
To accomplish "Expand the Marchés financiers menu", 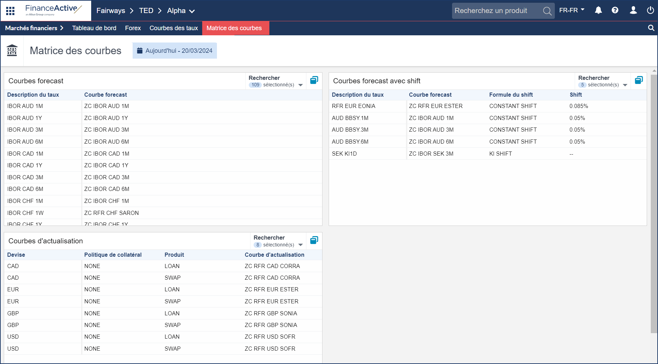I will tap(34, 28).
